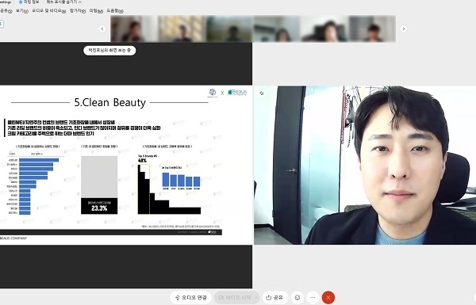Open the 참가자 participants menu
Viewport: 476px width, 305px height.
point(78,10)
